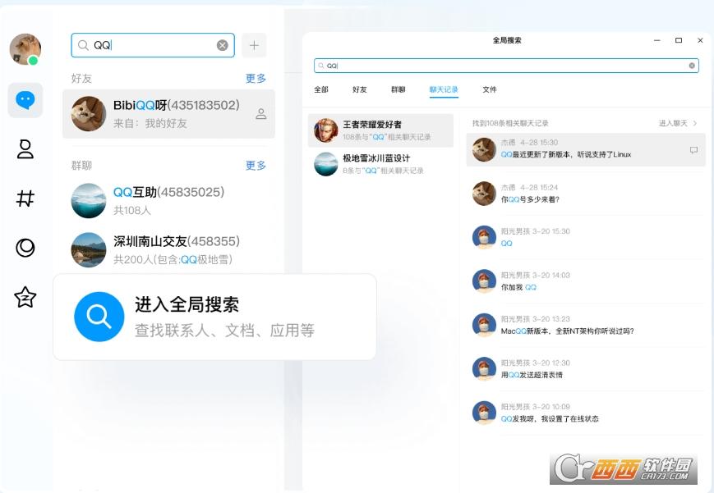714x493 pixels.
Task: Switch to the 聊天记录 tab
Action: tap(444, 89)
